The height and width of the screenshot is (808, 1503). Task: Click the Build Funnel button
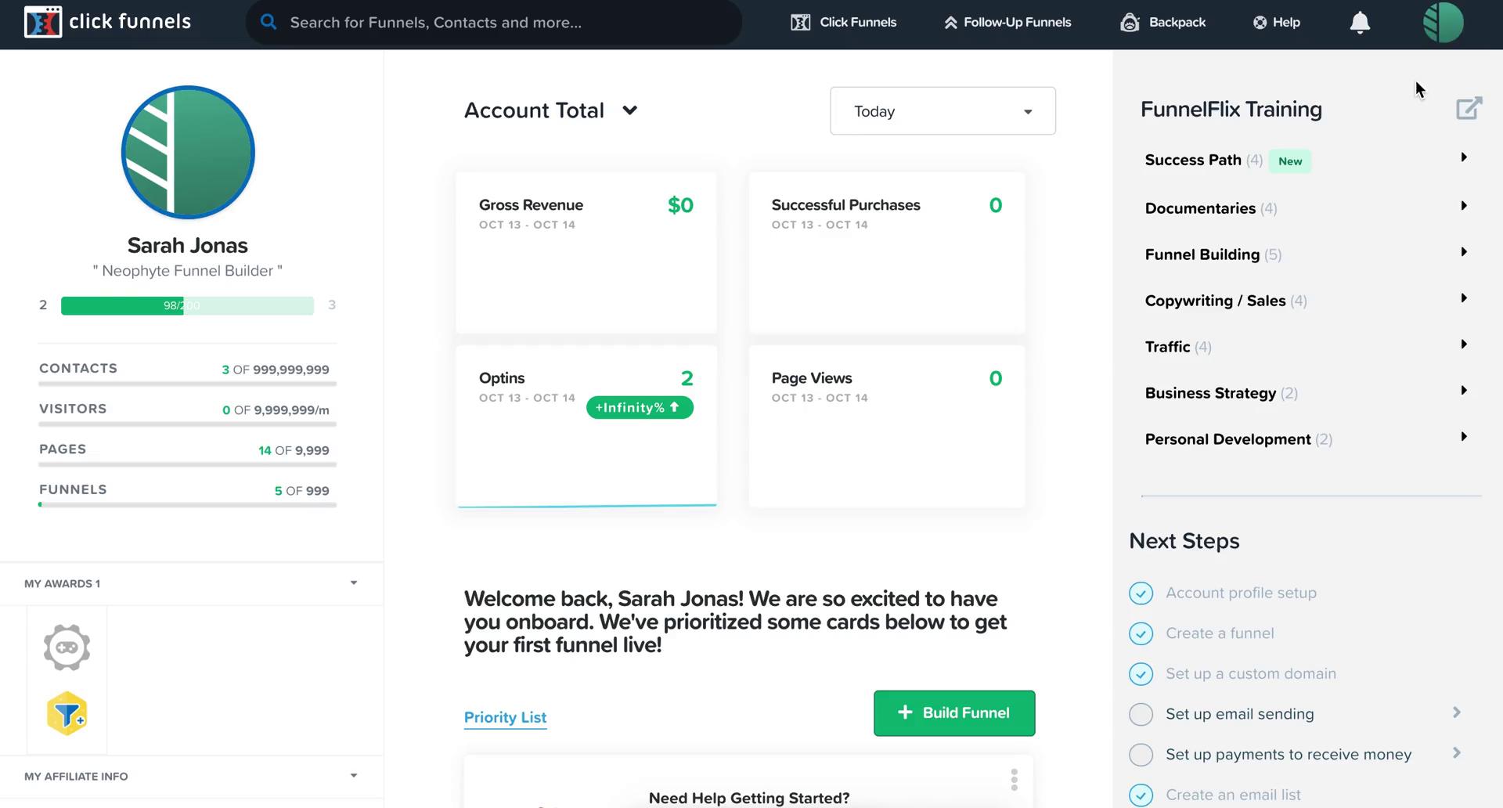(954, 713)
